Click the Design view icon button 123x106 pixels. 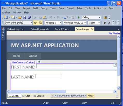pyautogui.click(x=14, y=96)
